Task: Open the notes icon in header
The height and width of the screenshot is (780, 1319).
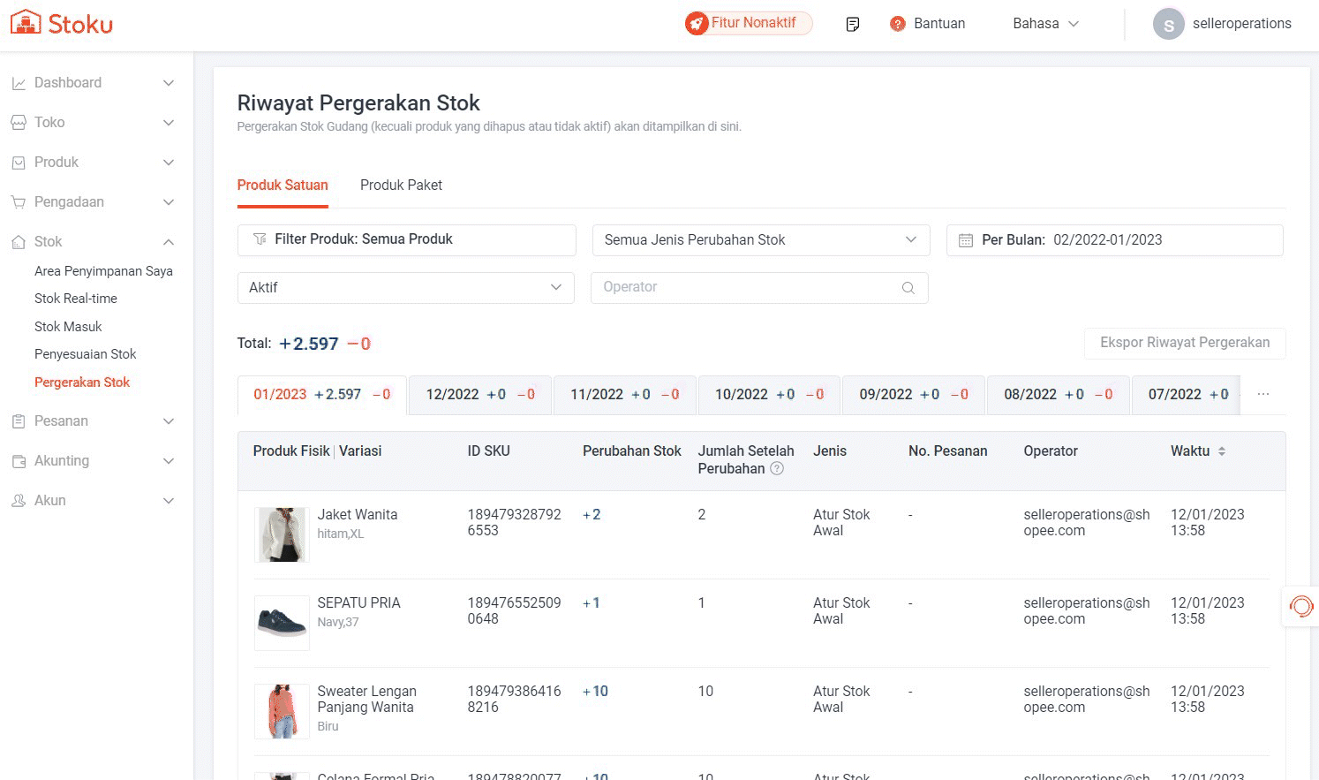Action: (x=852, y=24)
